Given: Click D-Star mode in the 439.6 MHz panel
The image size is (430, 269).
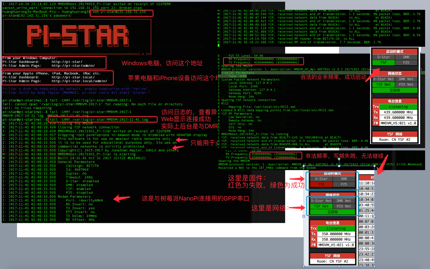Looking at the screenshot, I should pos(383,57).
